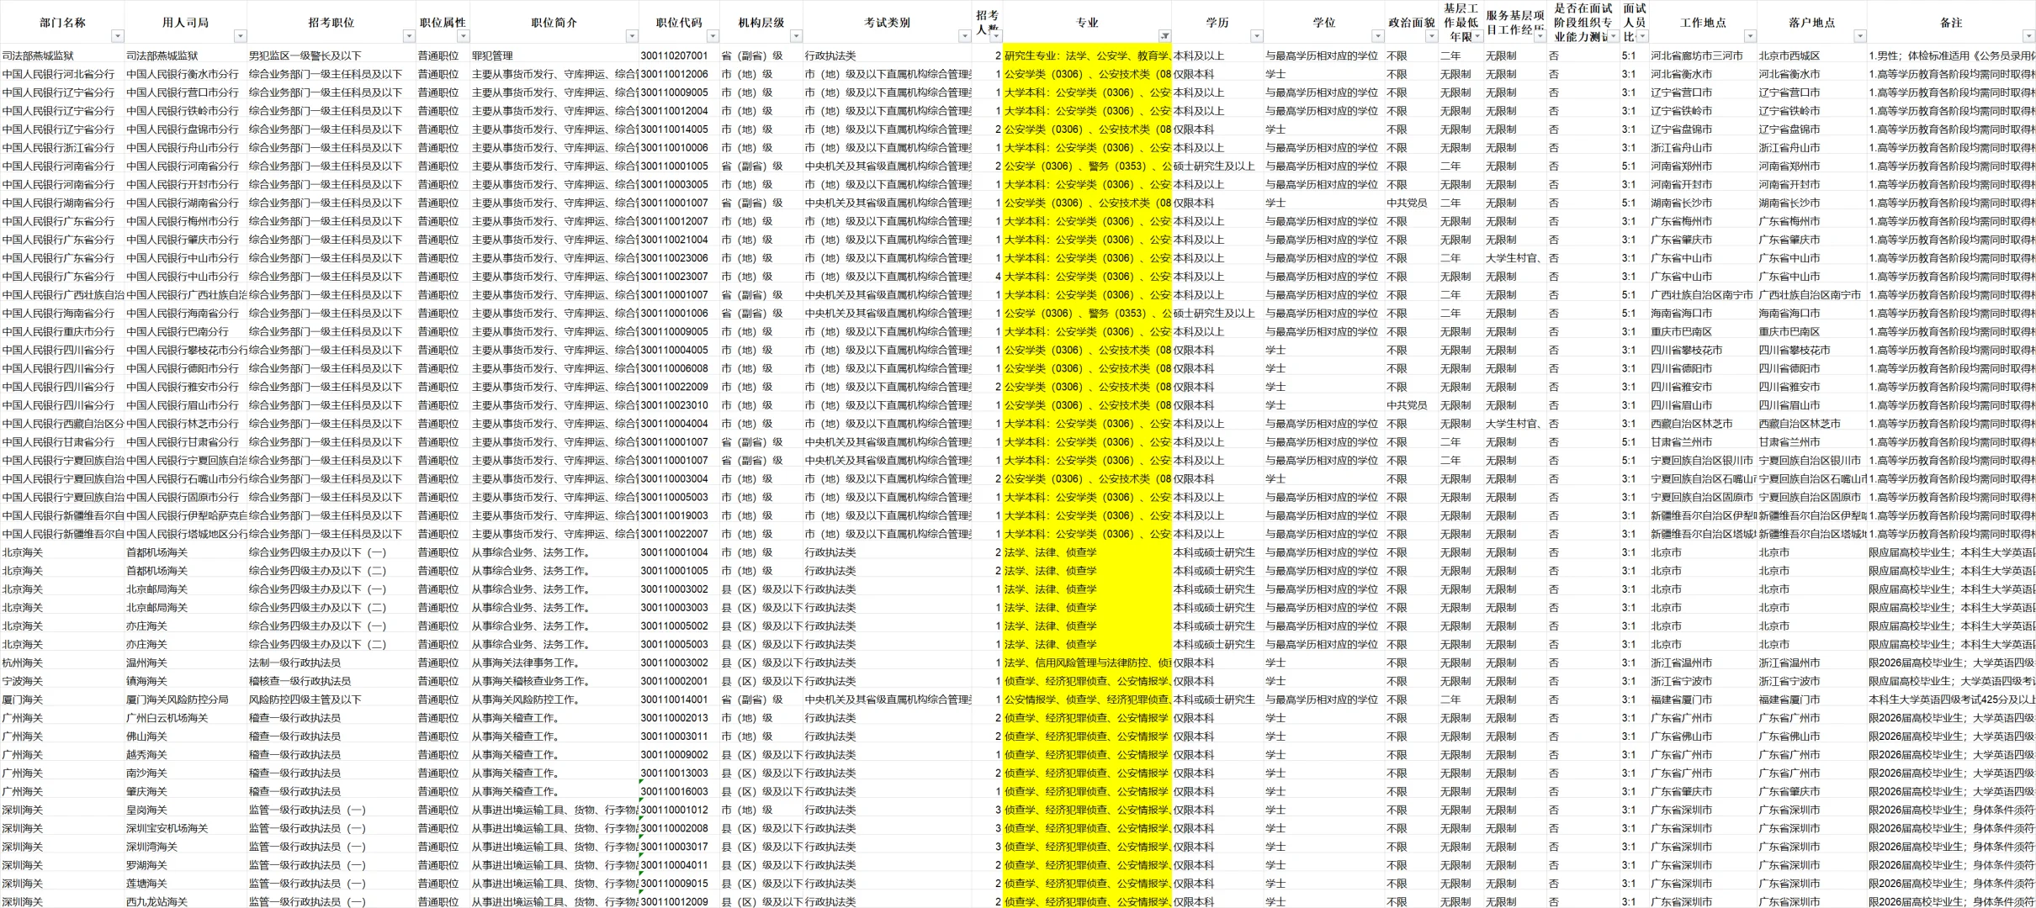Screen dimensions: 2036x908
Task: Open the 部门名称 column filter dropdown
Action: point(117,36)
